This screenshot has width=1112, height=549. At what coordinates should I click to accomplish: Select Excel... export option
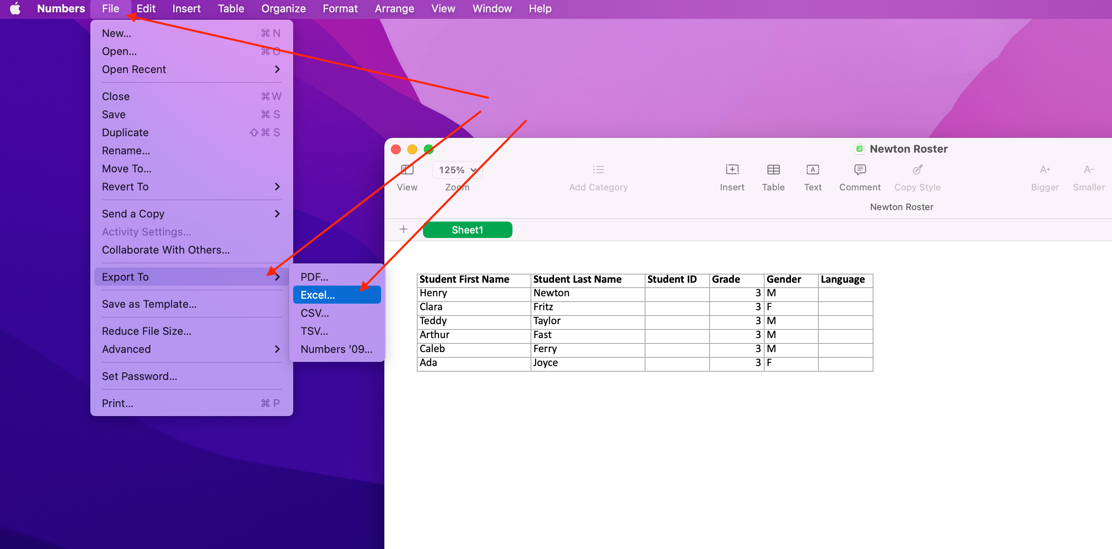tap(337, 295)
